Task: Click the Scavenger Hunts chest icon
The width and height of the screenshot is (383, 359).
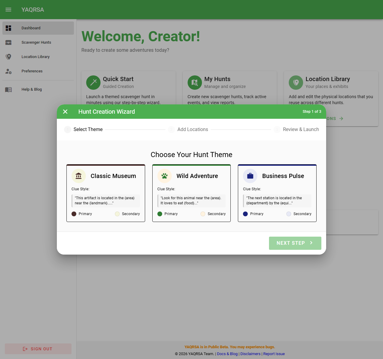Action: click(x=8, y=42)
